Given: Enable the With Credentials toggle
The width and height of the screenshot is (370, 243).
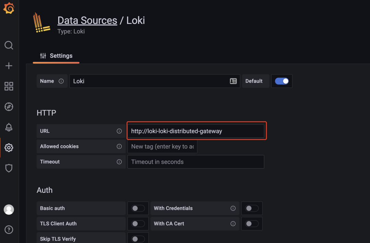Looking at the screenshot, I should coord(252,208).
